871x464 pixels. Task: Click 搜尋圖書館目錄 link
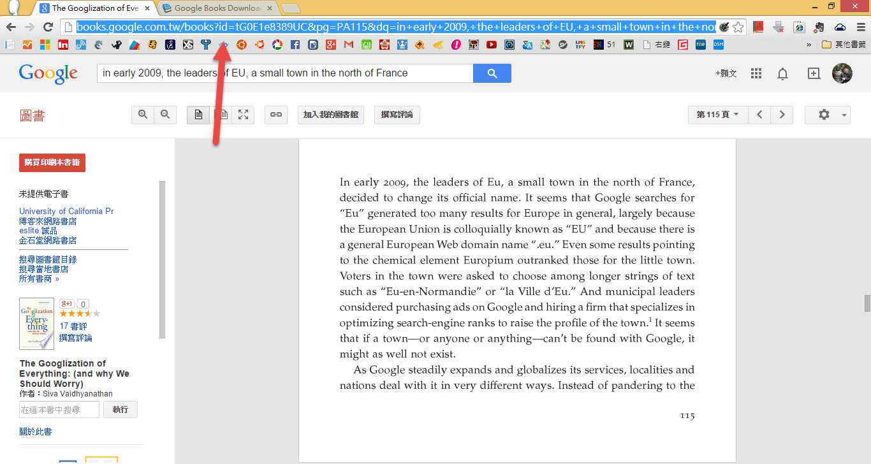[x=48, y=259]
